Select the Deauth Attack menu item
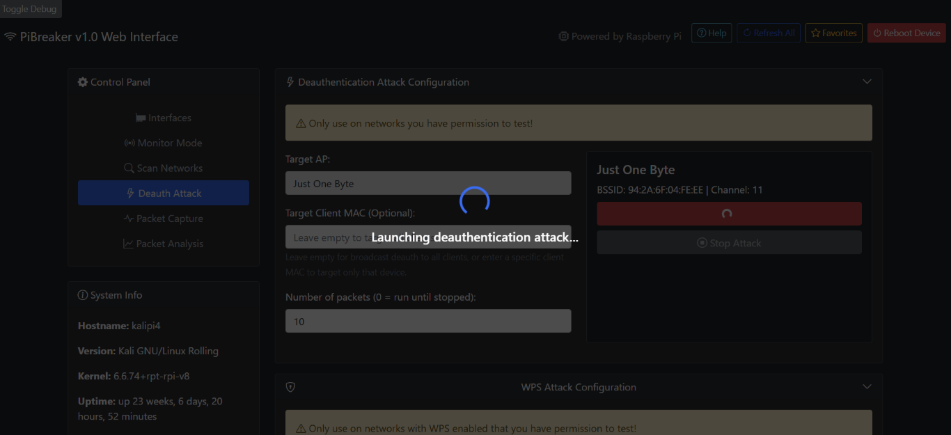The image size is (951, 435). pyautogui.click(x=164, y=193)
